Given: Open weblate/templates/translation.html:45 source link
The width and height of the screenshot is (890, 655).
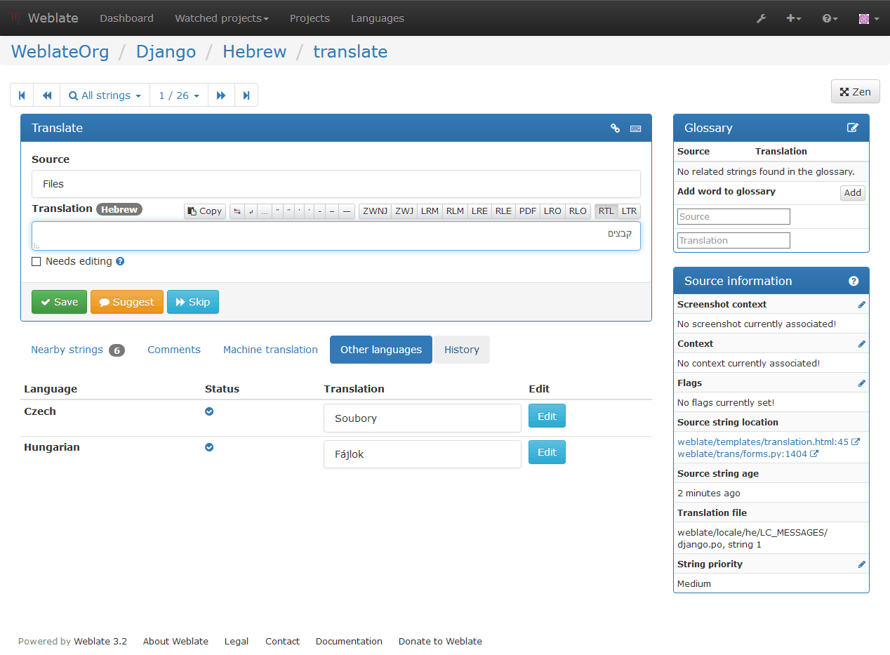Looking at the screenshot, I should (x=769, y=442).
